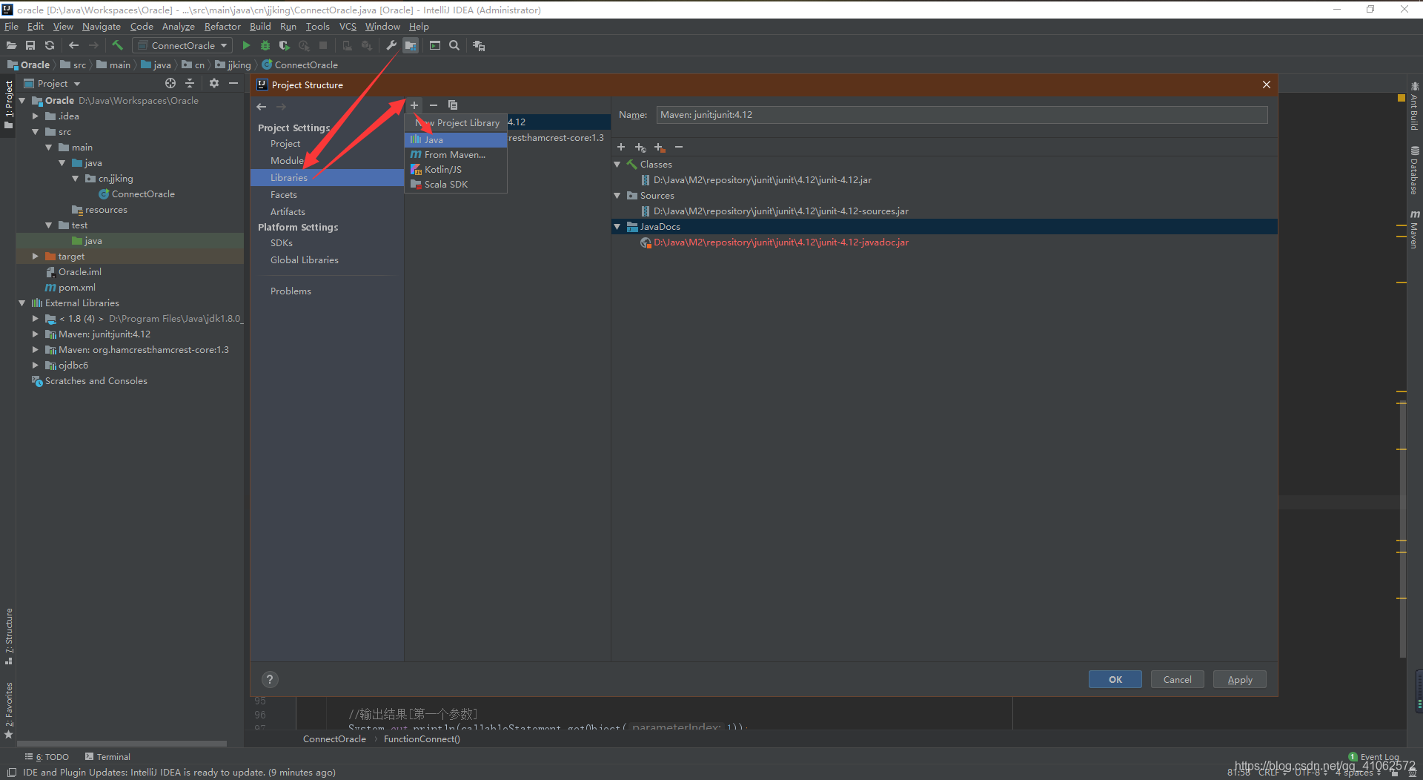Viewport: 1423px width, 780px height.
Task: Click the Remove root minus icon
Action: click(x=679, y=147)
